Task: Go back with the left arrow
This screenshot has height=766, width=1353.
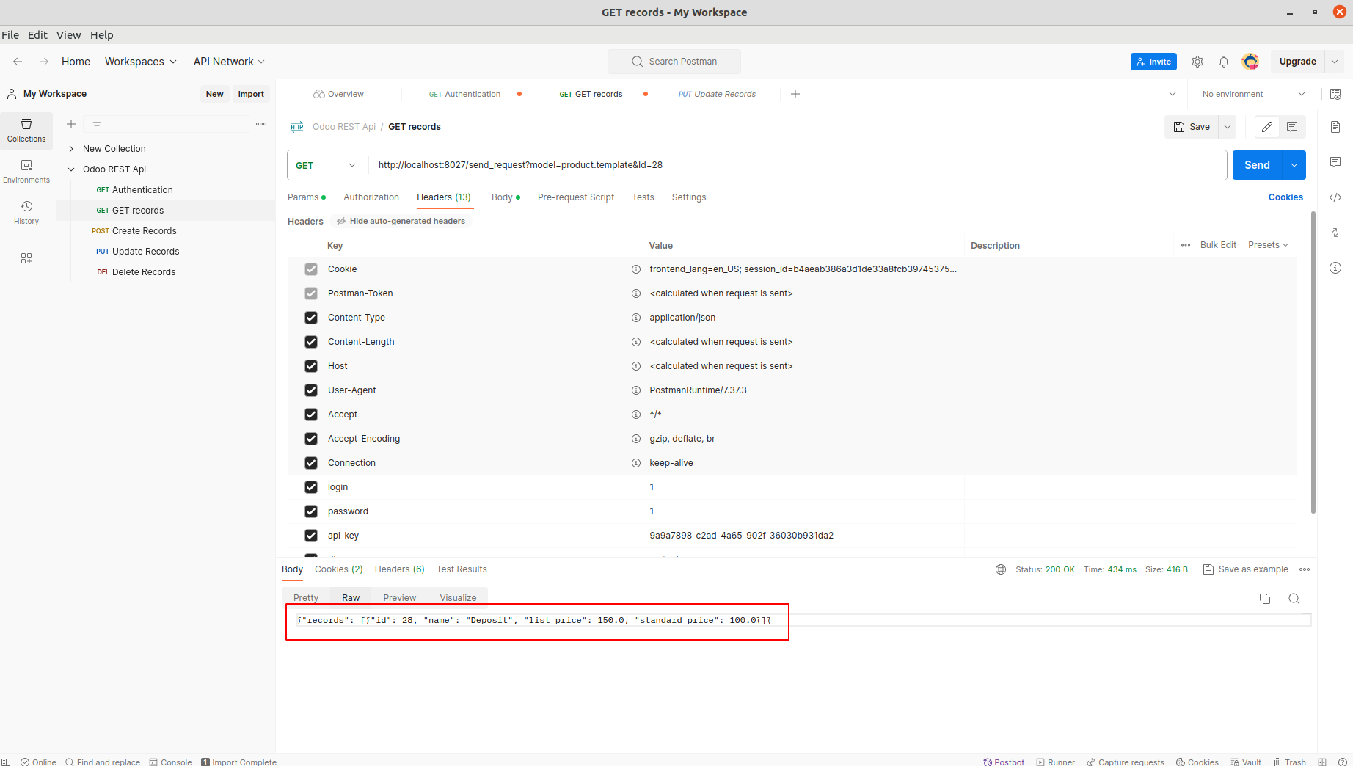Action: (x=18, y=62)
